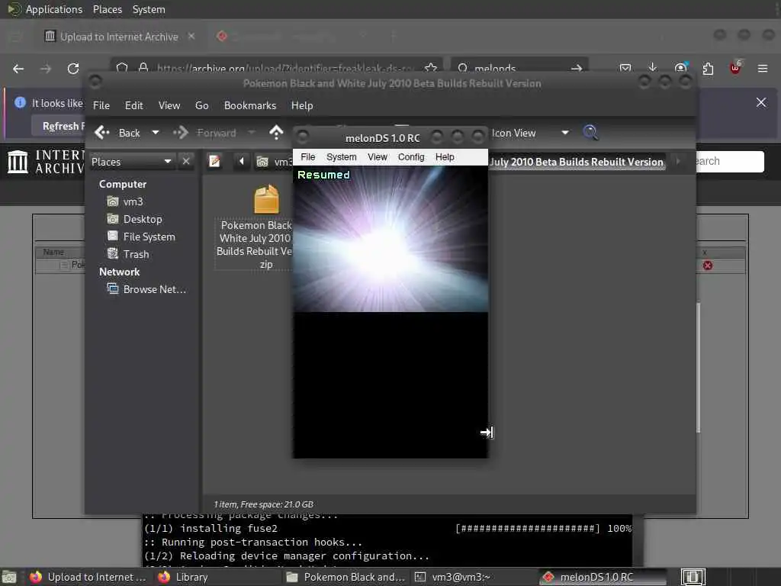The width and height of the screenshot is (781, 586).
Task: Open Browse Network in sidebar
Action: 146,289
